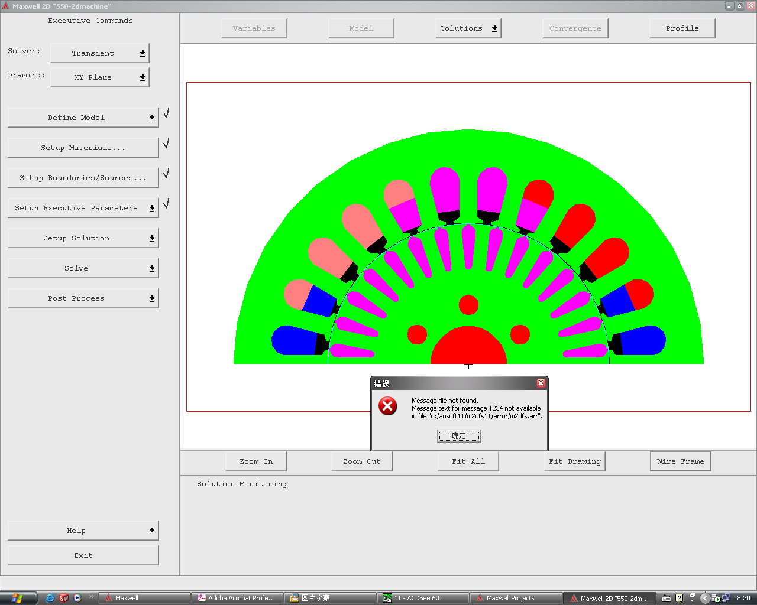Click Setup Materials button
The width and height of the screenshot is (757, 605).
click(83, 148)
